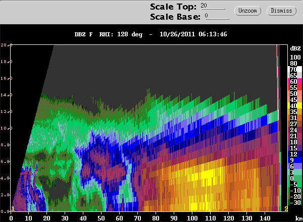Click the 'km' axis unit label

299,218
